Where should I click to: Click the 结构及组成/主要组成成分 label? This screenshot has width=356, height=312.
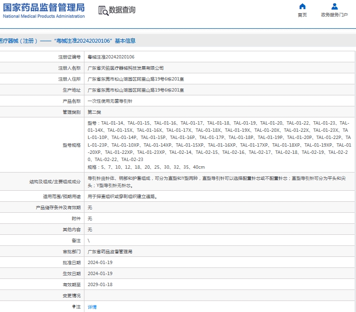[55, 182]
